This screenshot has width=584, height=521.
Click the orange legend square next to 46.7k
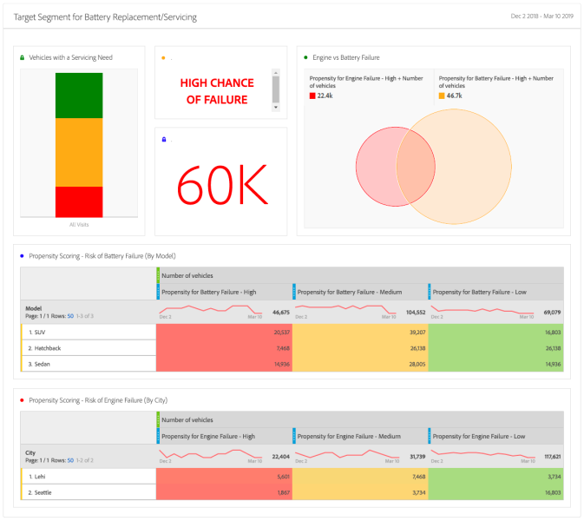[442, 96]
